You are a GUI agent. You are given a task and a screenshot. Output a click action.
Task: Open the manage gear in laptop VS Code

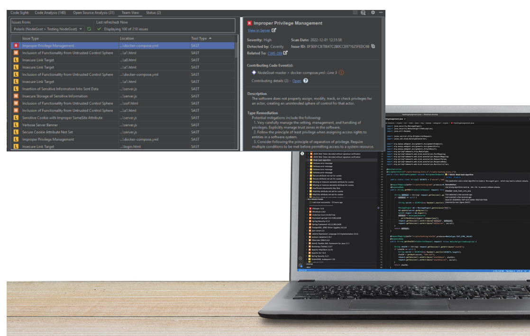(301, 265)
